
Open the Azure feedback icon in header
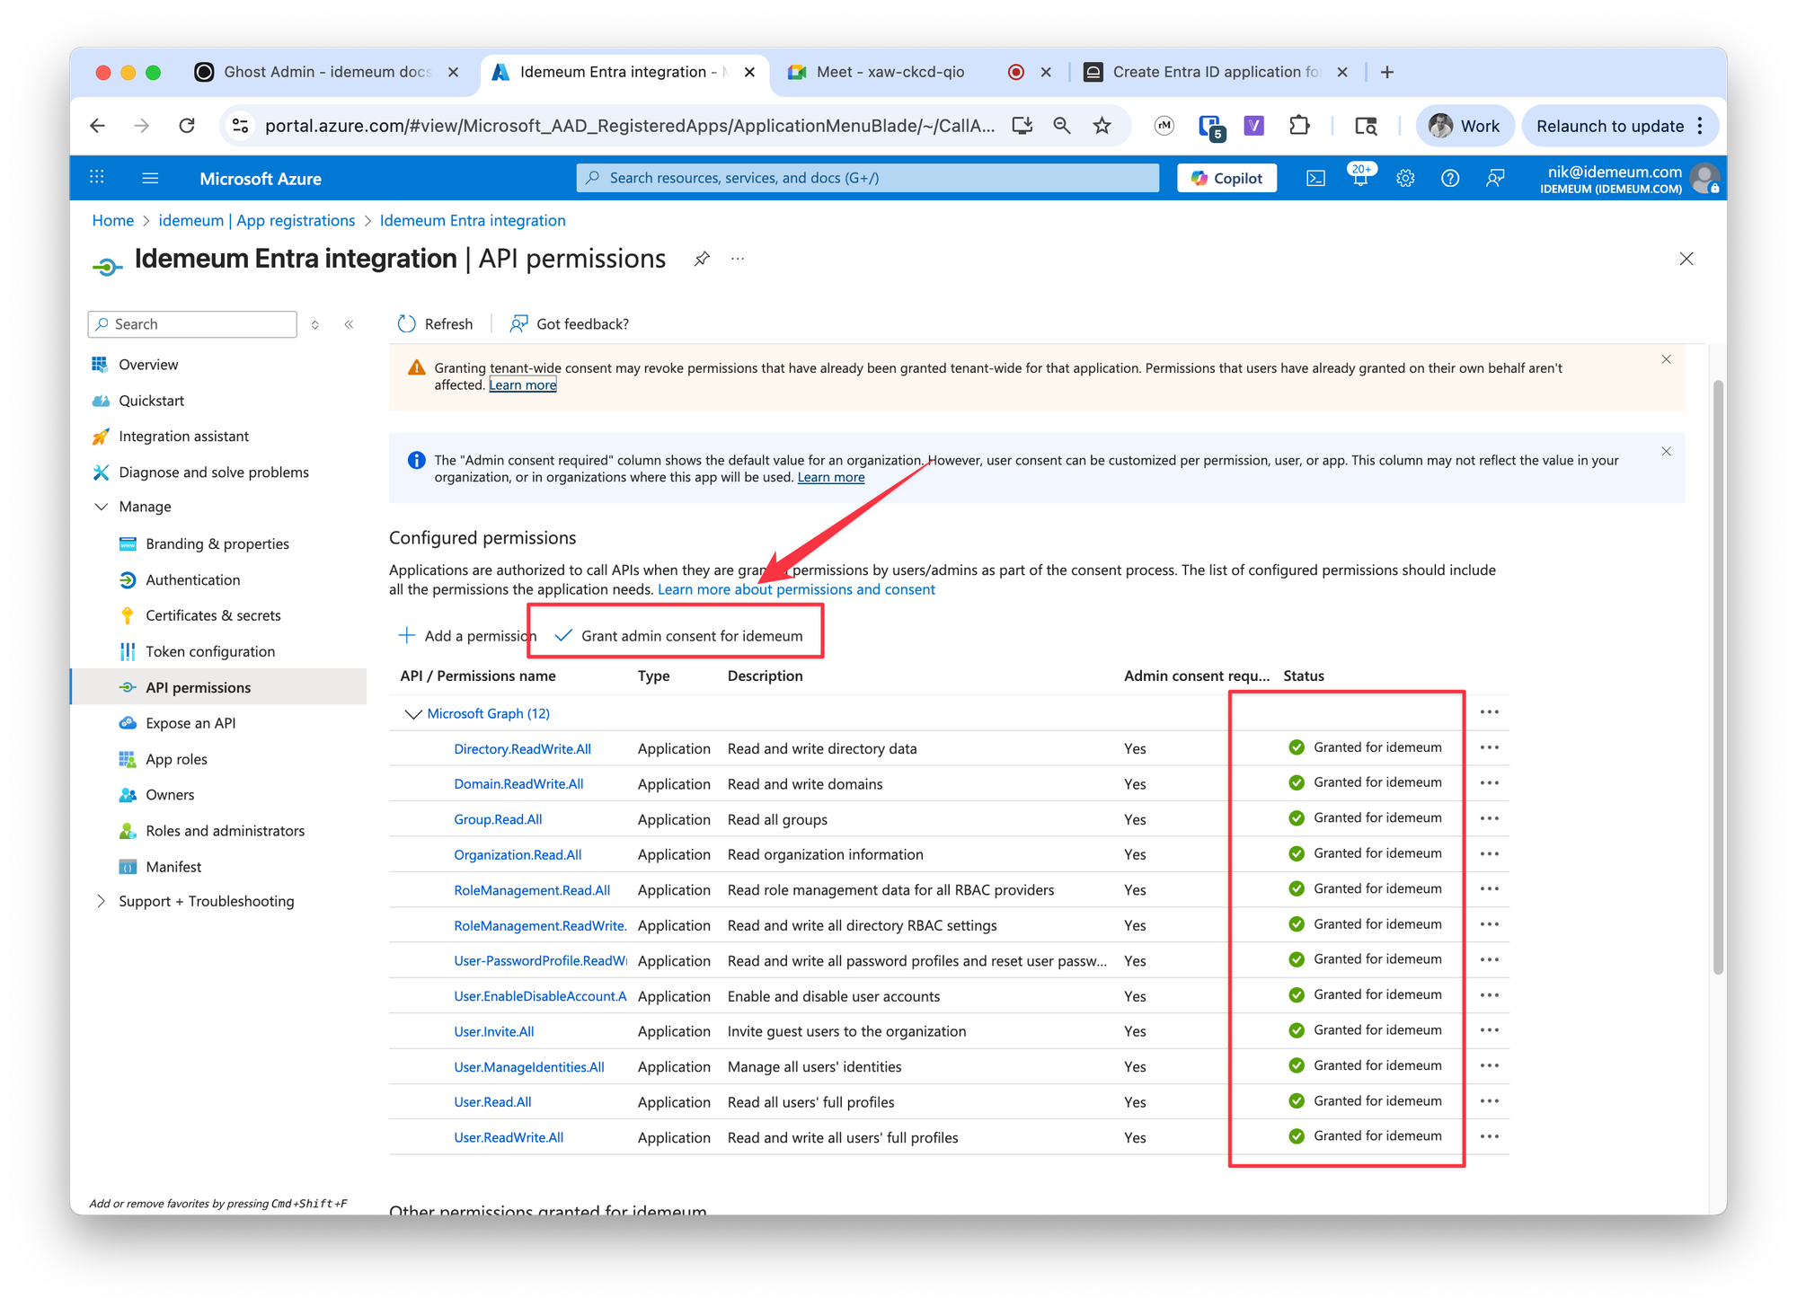coord(1495,178)
